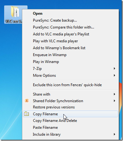The height and width of the screenshot is (141, 123).
Task: Expand the Shared Folder Synchronization arrow
Action: tap(115, 101)
